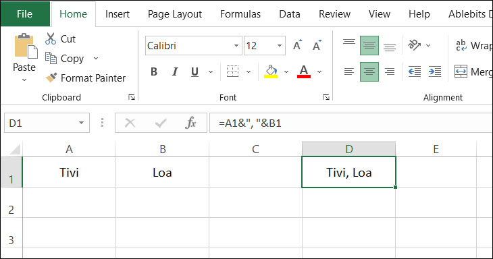
Task: Toggle middle align button
Action: tap(369, 45)
